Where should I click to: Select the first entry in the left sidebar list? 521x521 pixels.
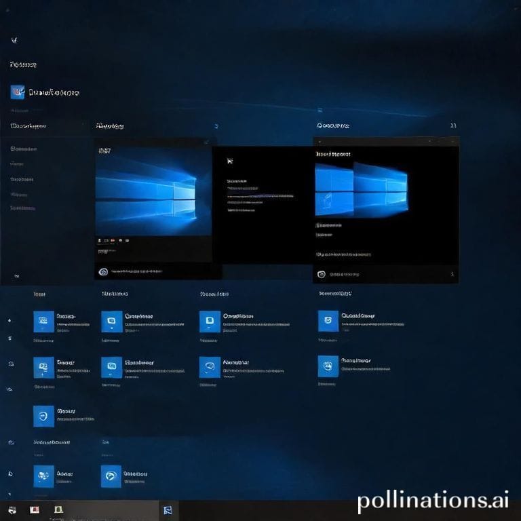pos(24,149)
